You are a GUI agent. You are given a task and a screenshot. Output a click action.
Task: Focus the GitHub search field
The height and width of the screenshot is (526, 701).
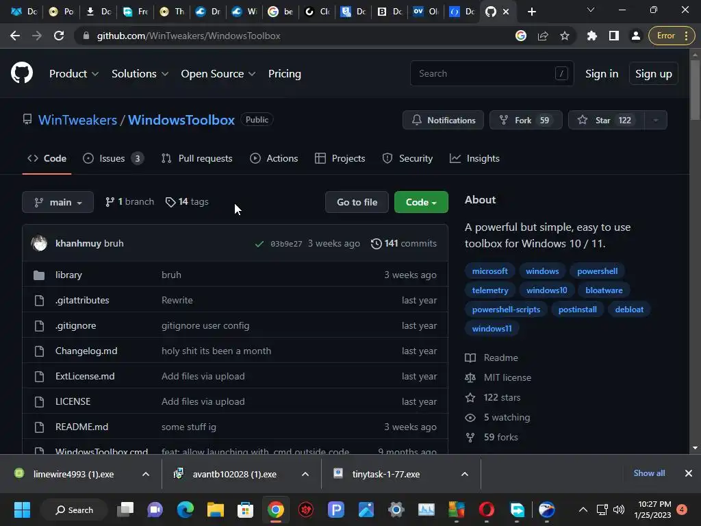click(x=492, y=73)
